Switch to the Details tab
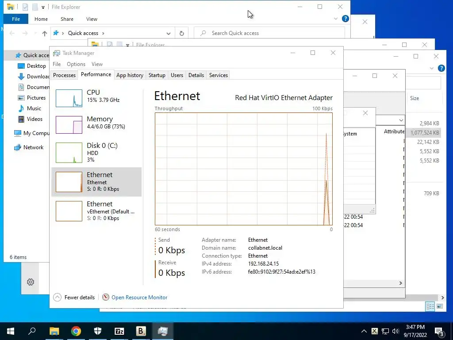Screen dimensions: 453x340 (196, 75)
